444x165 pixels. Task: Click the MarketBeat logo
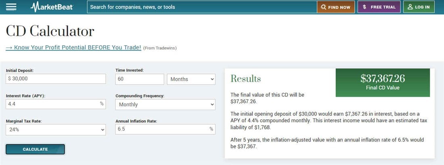(52, 7)
